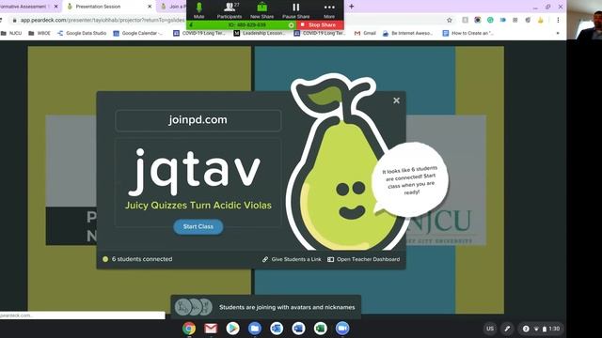Open Word from the shelf

(298, 329)
